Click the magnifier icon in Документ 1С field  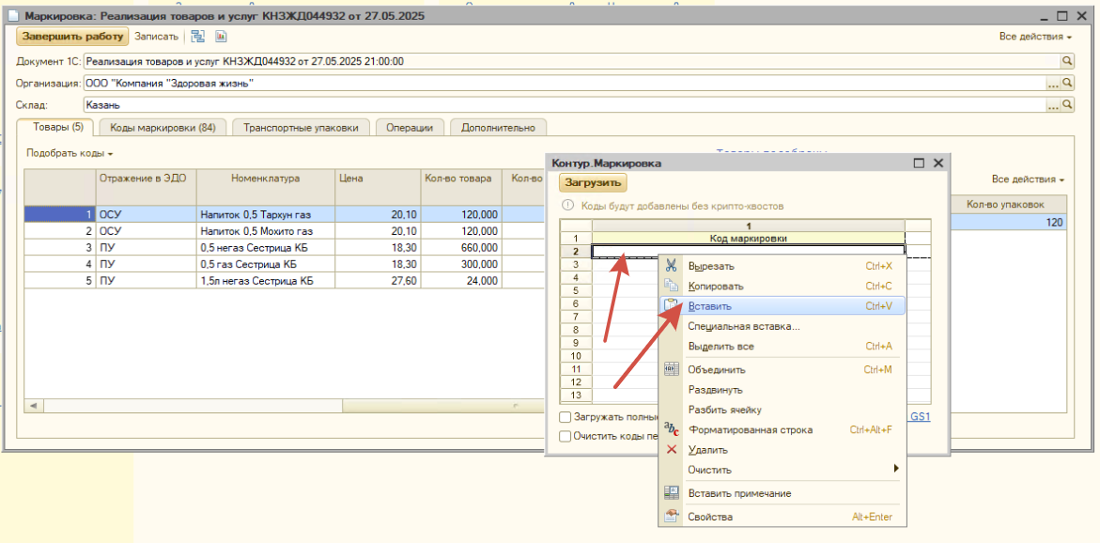tap(1067, 61)
